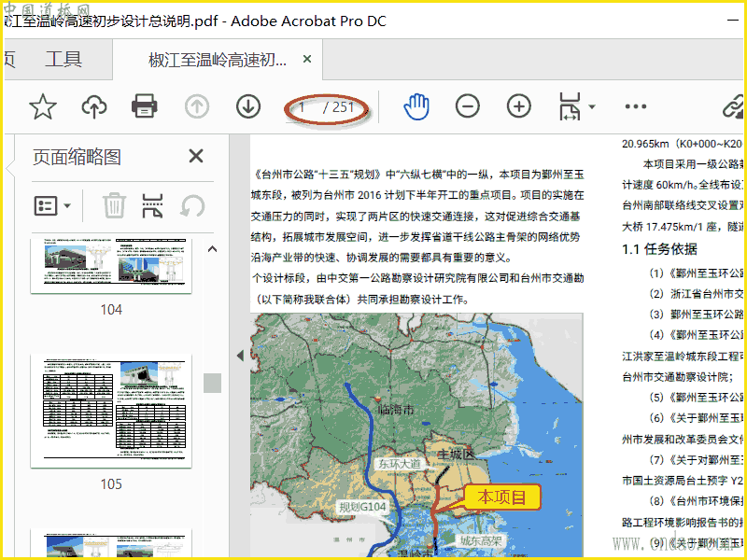Select page 105 thumbnail
Screen dimensions: 747x560
[x=111, y=411]
